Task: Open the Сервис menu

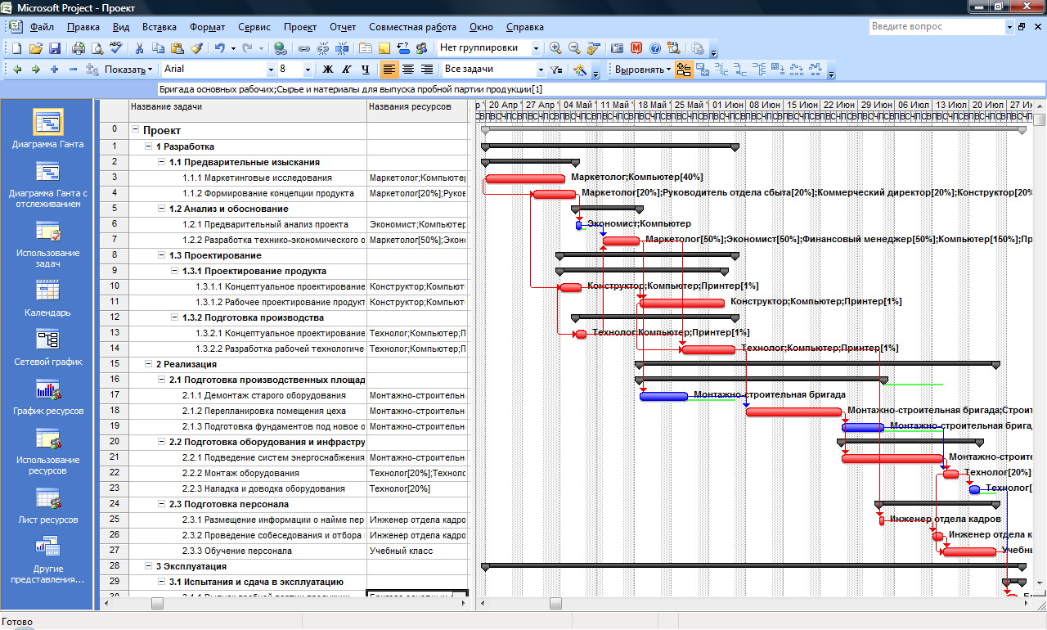Action: click(x=254, y=27)
